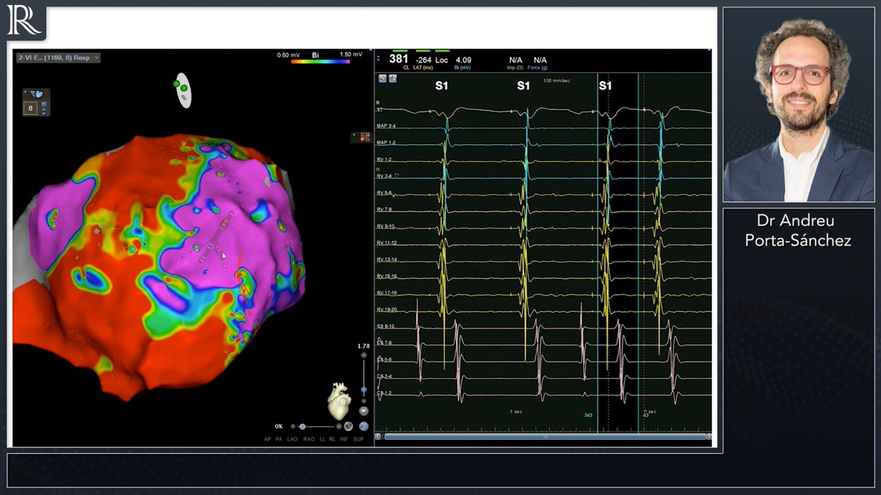Click the gray sphere icon next to the transparency slider
Screen dimensions: 881x495
[x=348, y=426]
